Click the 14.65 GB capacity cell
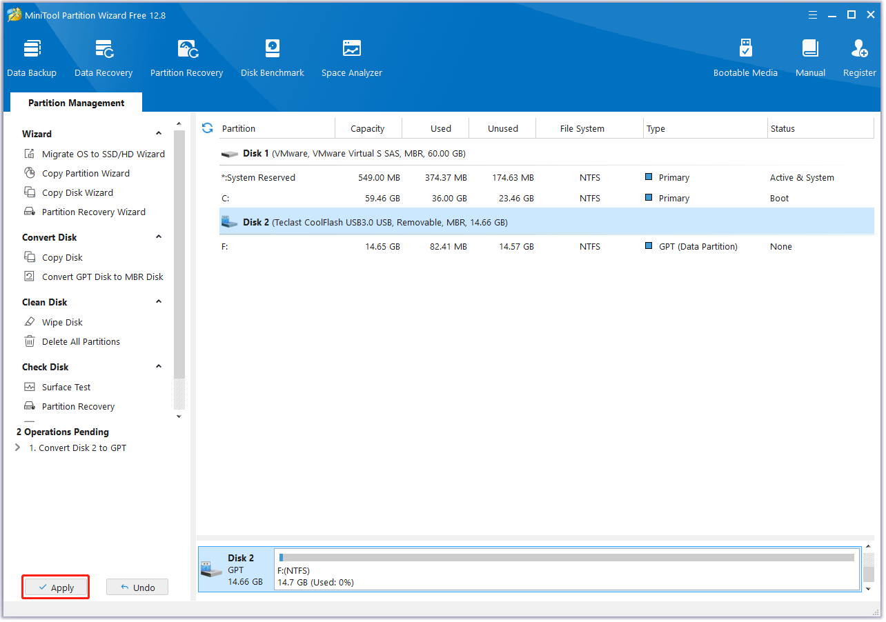 [382, 246]
